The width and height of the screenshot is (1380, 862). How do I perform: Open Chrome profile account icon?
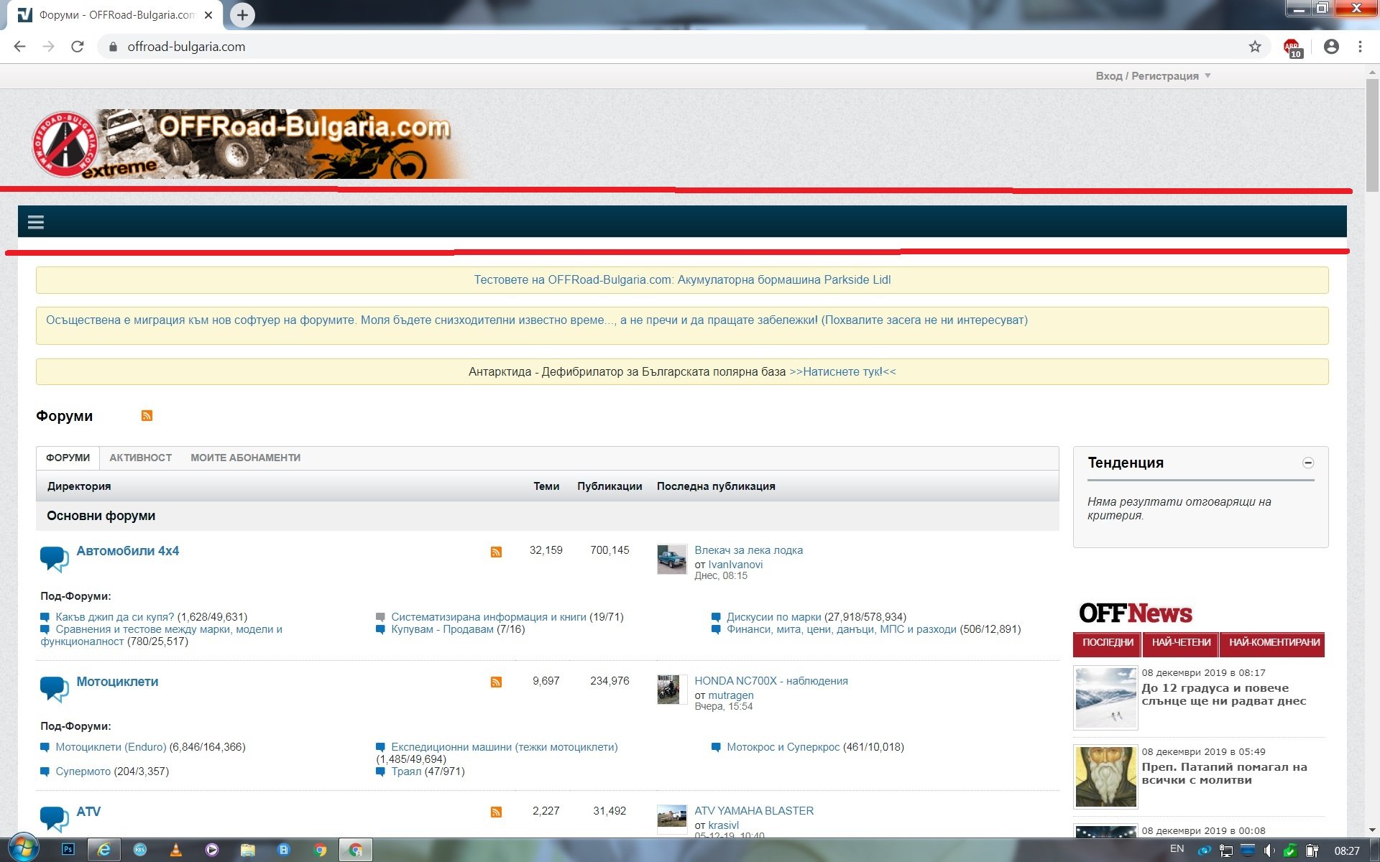1330,47
